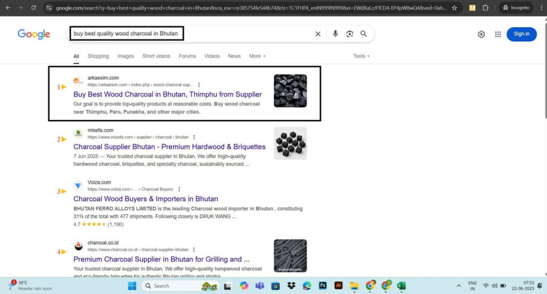The width and height of the screenshot is (547, 294).
Task: Open 'Charcoal Wood Buyers & Importers' result
Action: coord(146,199)
